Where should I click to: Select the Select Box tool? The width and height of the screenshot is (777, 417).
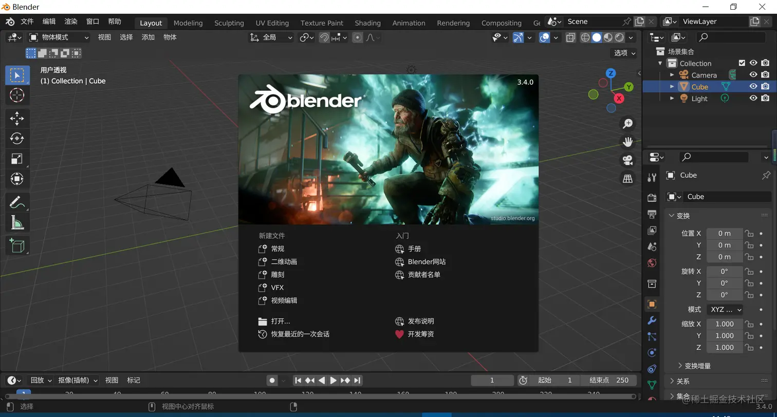tap(17, 75)
